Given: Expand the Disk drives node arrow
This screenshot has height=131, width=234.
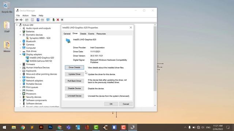Looking at the screenshot, I should click(x=20, y=51).
